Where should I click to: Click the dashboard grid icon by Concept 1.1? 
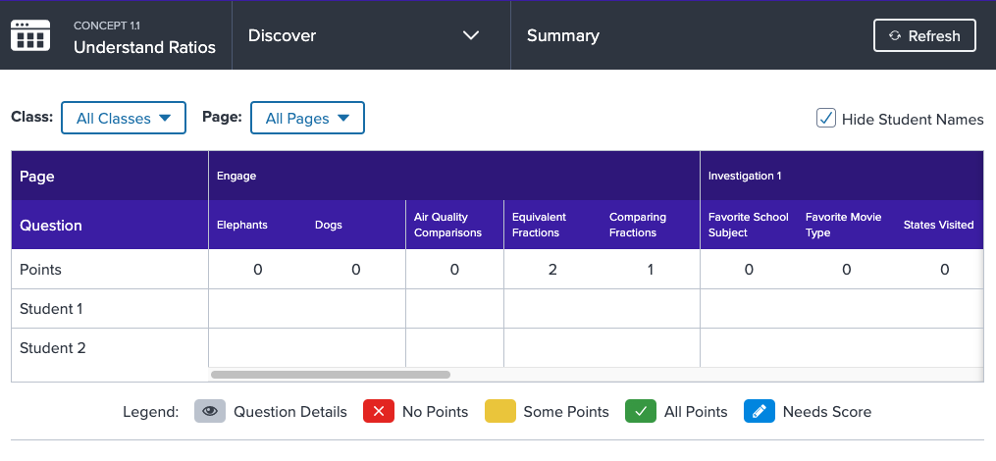[29, 35]
